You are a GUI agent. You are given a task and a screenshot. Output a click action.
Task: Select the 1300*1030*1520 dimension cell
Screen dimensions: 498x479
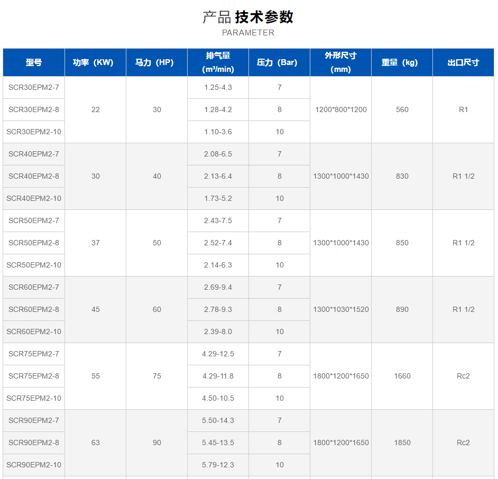click(340, 309)
